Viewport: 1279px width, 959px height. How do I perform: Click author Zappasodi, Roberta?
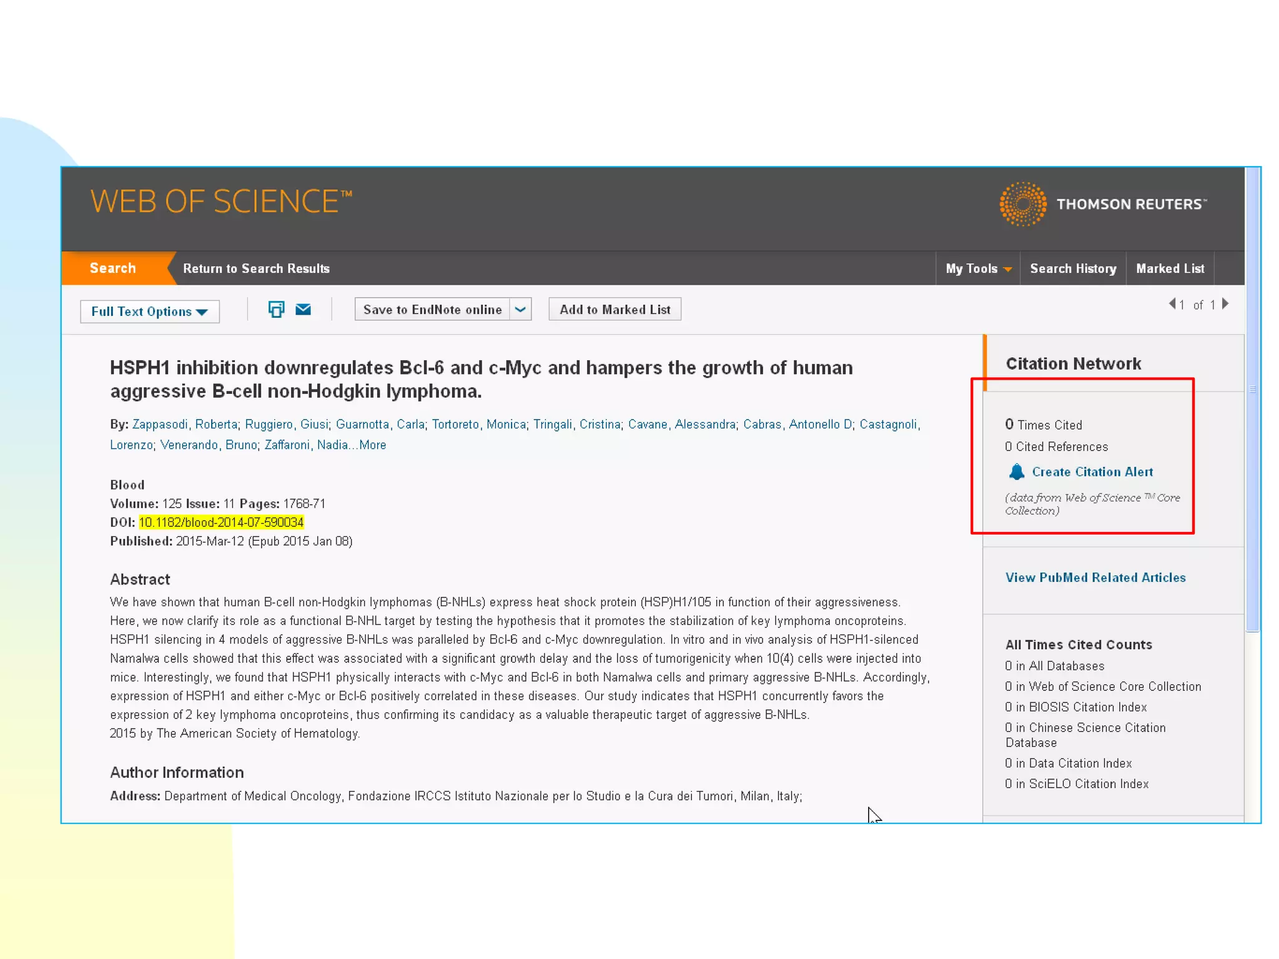[185, 425]
